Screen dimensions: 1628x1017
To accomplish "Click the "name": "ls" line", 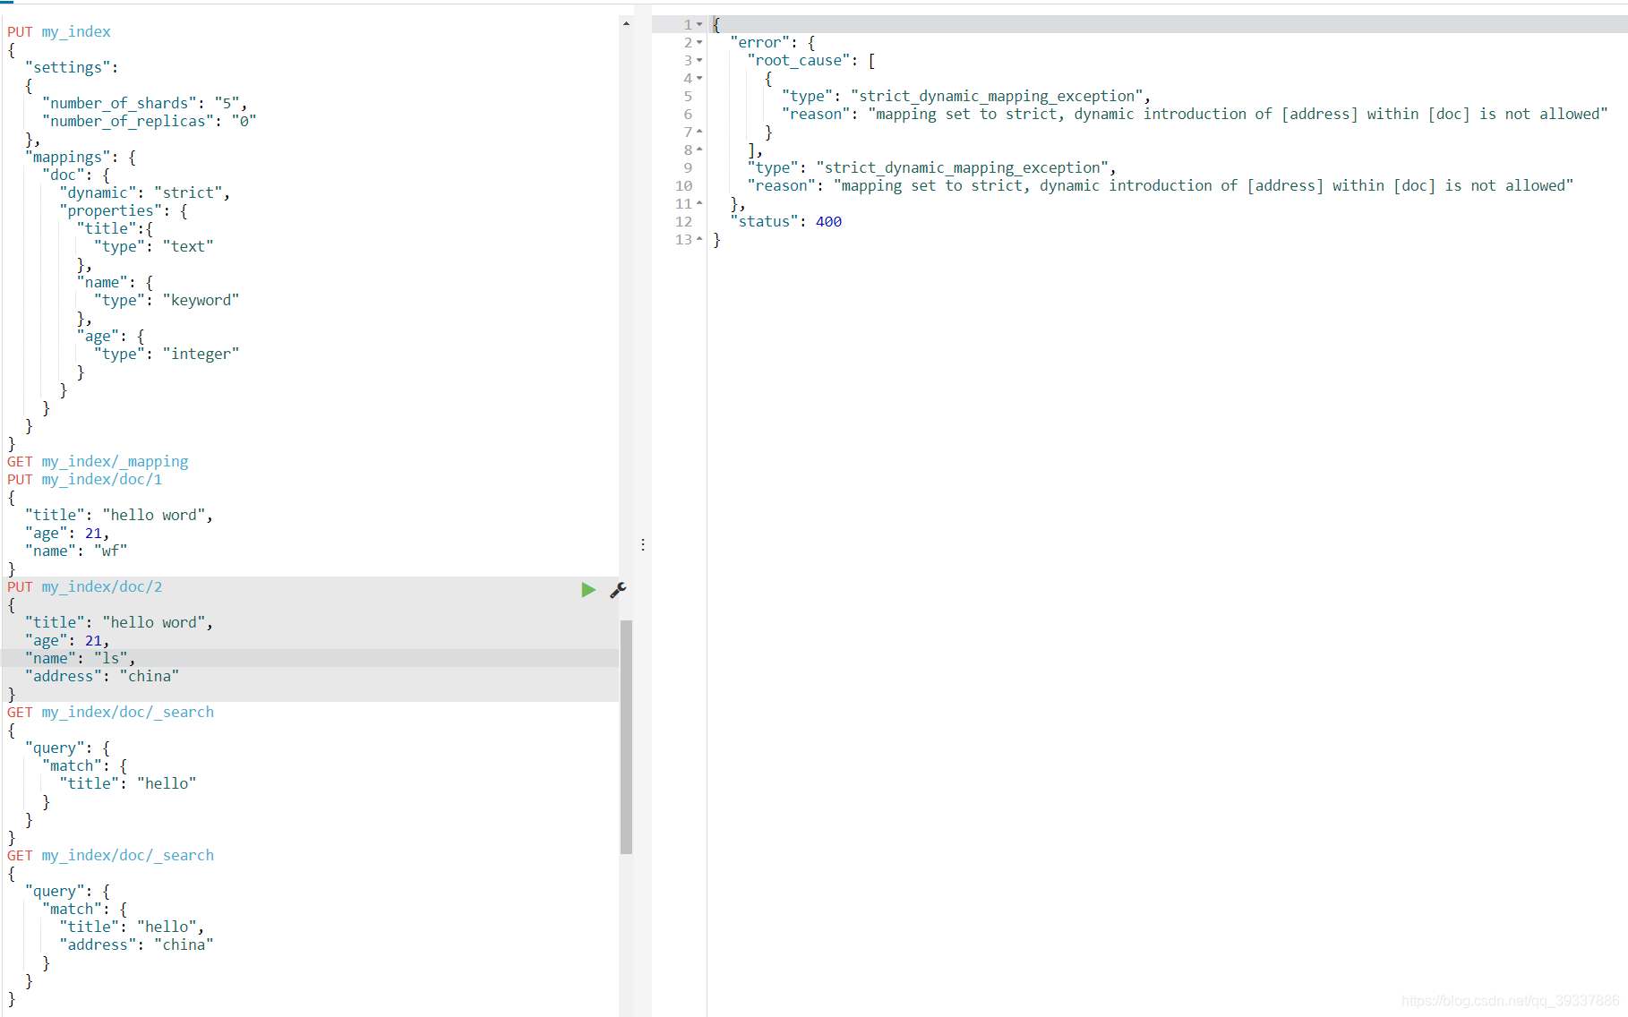I will 81,659.
